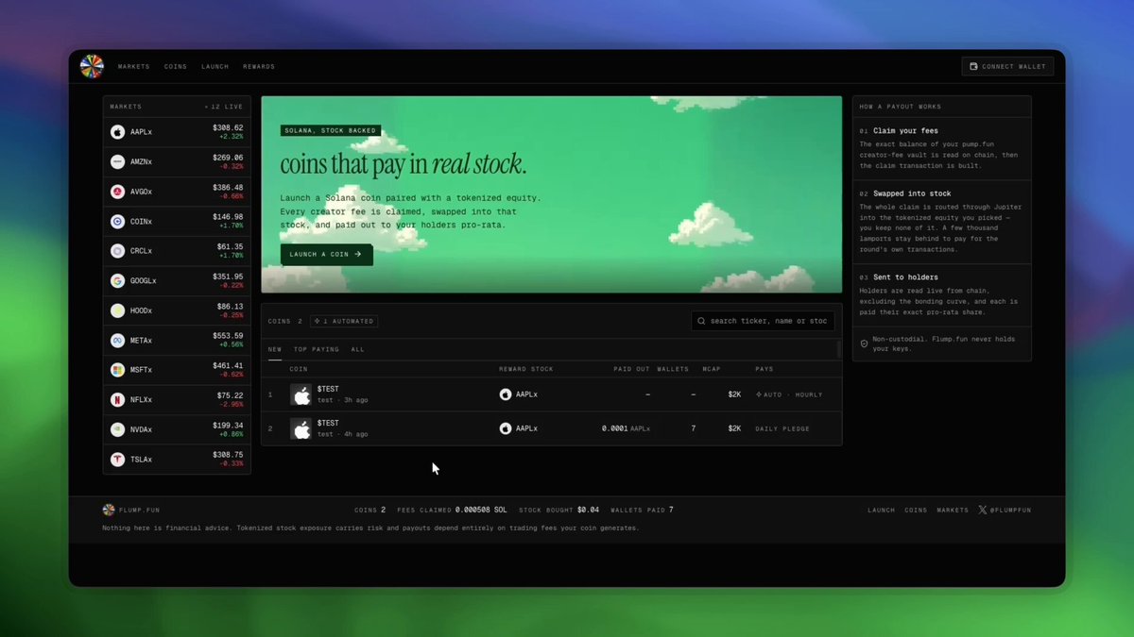This screenshot has width=1134, height=637.
Task: Click the CRCLx market icon
Action: click(x=117, y=251)
